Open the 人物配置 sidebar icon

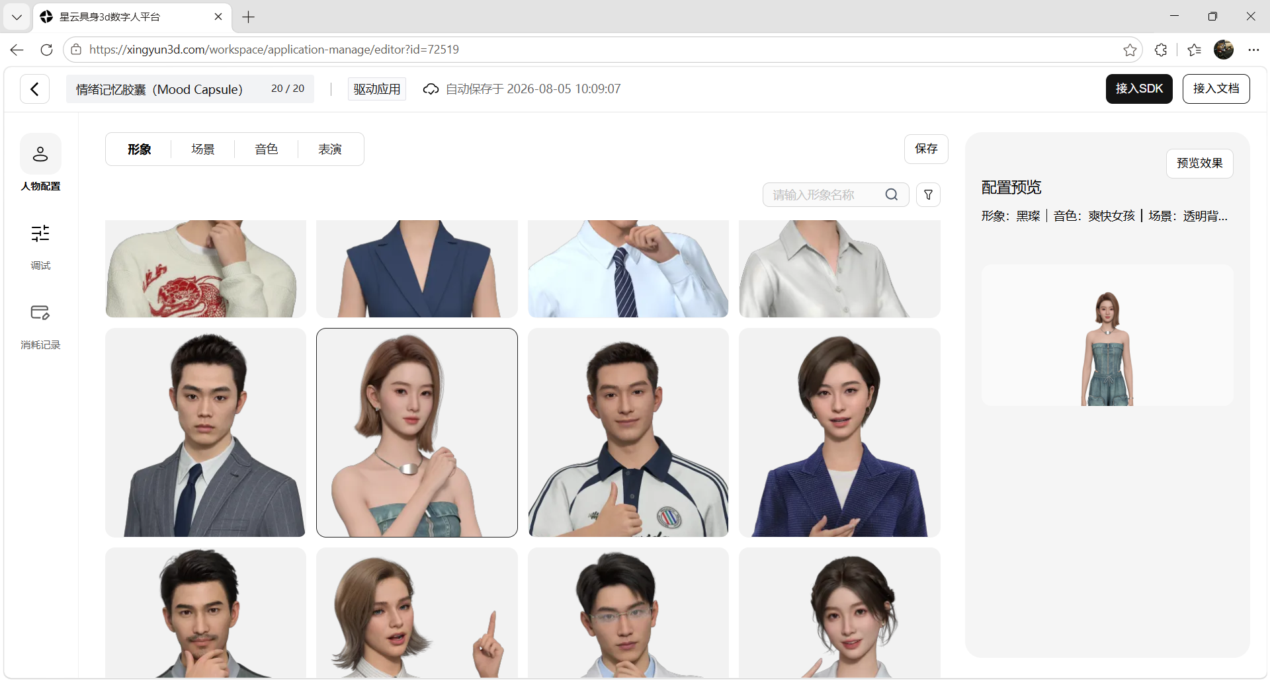40,154
